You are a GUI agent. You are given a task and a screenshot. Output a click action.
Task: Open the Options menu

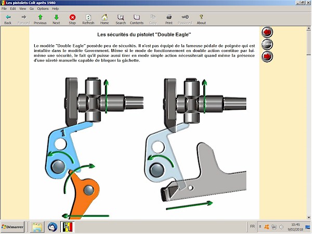coord(43,9)
